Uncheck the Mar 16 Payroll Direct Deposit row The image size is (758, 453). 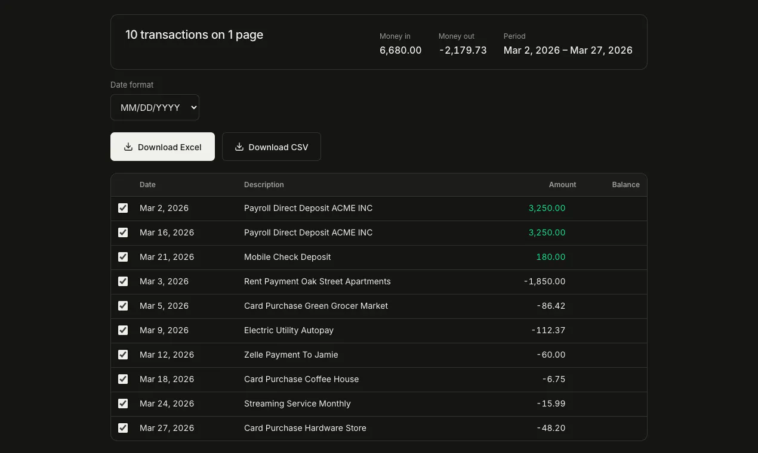coord(123,232)
